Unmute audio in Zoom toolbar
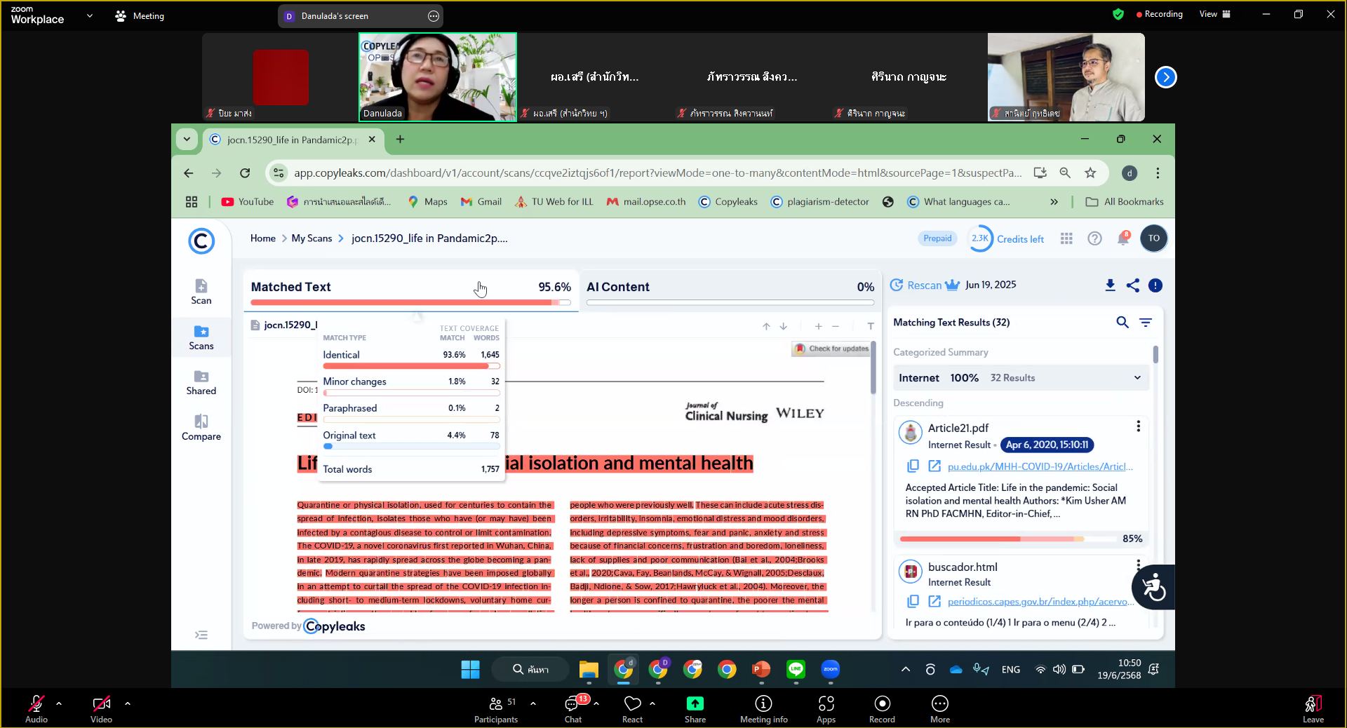The width and height of the screenshot is (1347, 728). coord(36,708)
